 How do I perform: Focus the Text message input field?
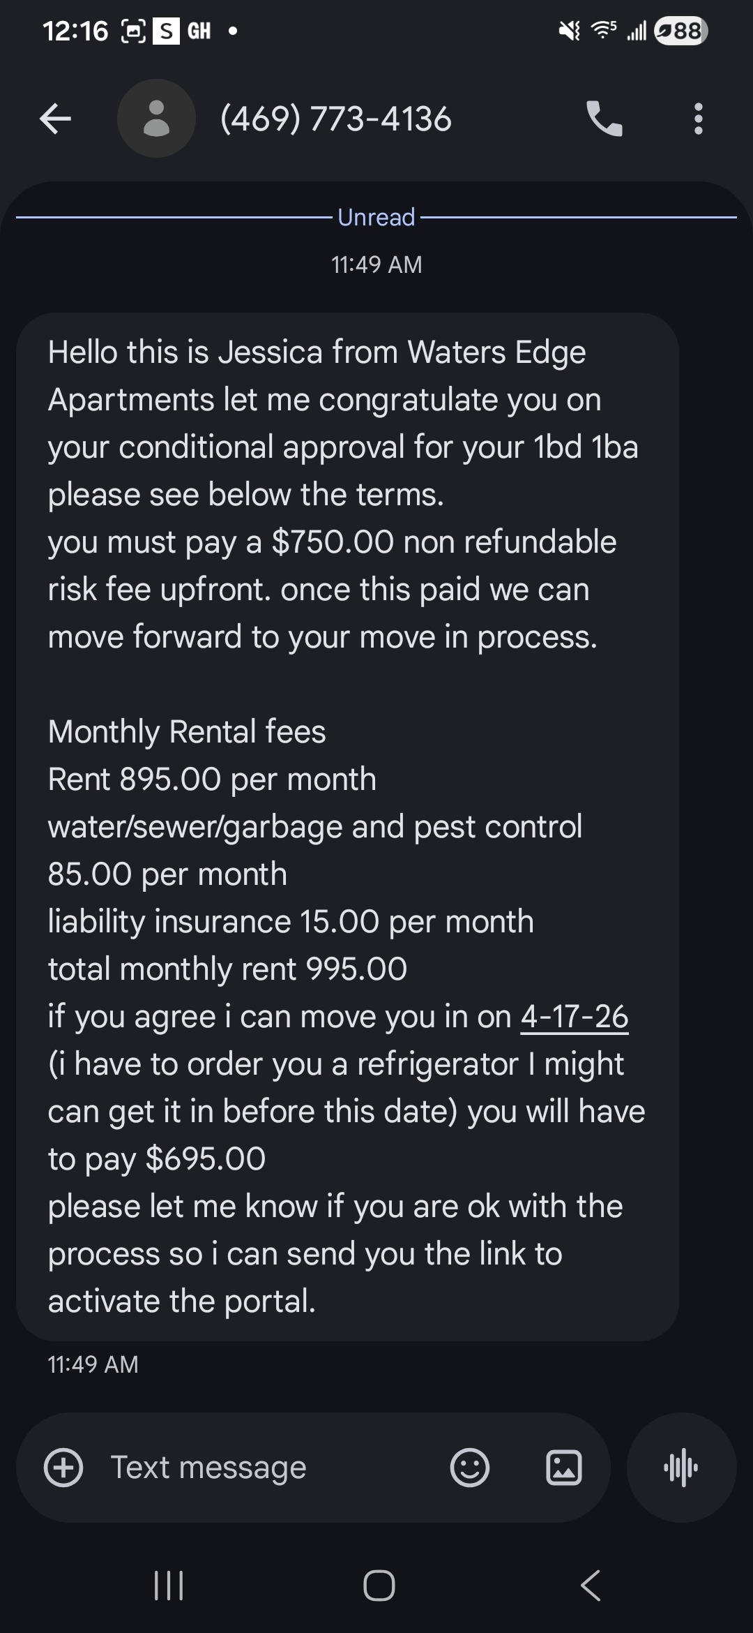[x=265, y=1467]
